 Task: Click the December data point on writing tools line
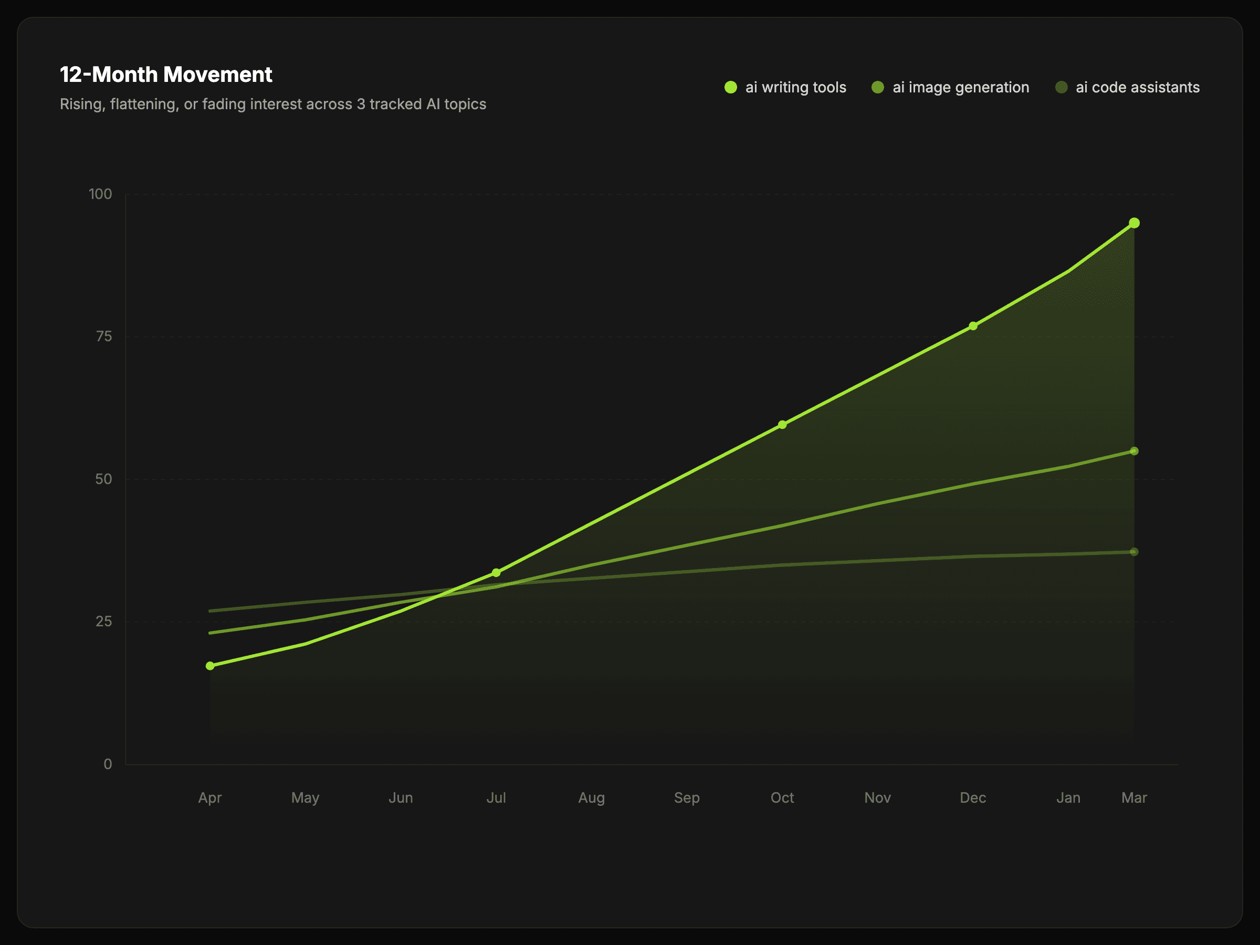(973, 326)
